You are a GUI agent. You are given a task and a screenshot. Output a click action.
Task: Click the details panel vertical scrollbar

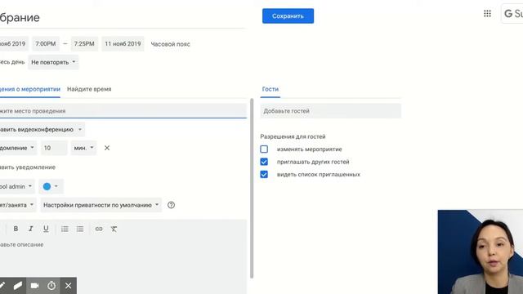(252, 189)
